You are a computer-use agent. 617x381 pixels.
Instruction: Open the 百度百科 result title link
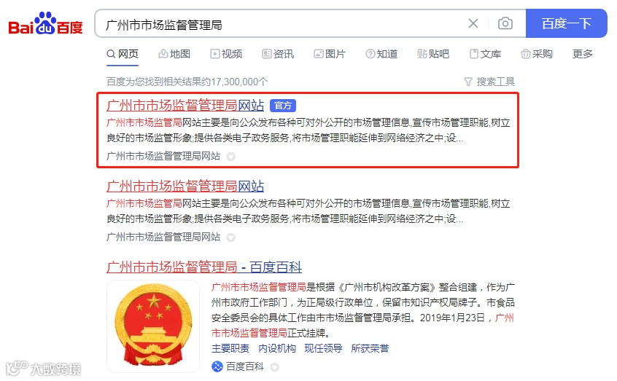pyautogui.click(x=204, y=267)
